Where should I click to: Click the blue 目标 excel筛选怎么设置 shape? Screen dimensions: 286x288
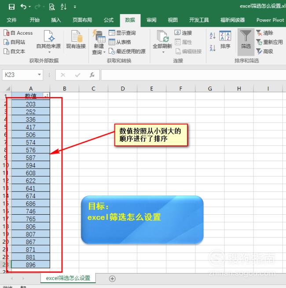click(142, 220)
